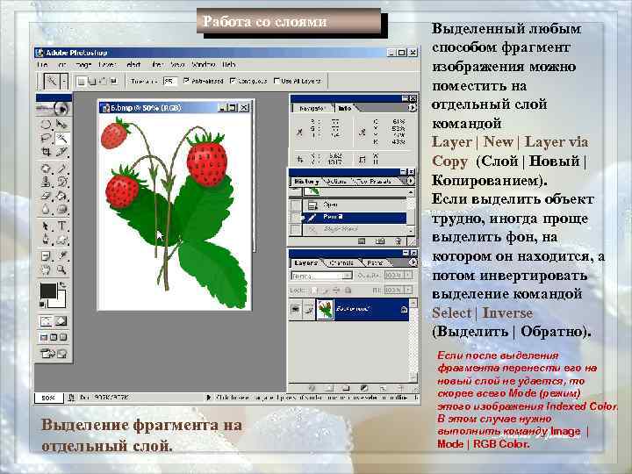This screenshot has width=632, height=474.
Task: Select the Marquee tool in toolbox
Action: [46, 124]
